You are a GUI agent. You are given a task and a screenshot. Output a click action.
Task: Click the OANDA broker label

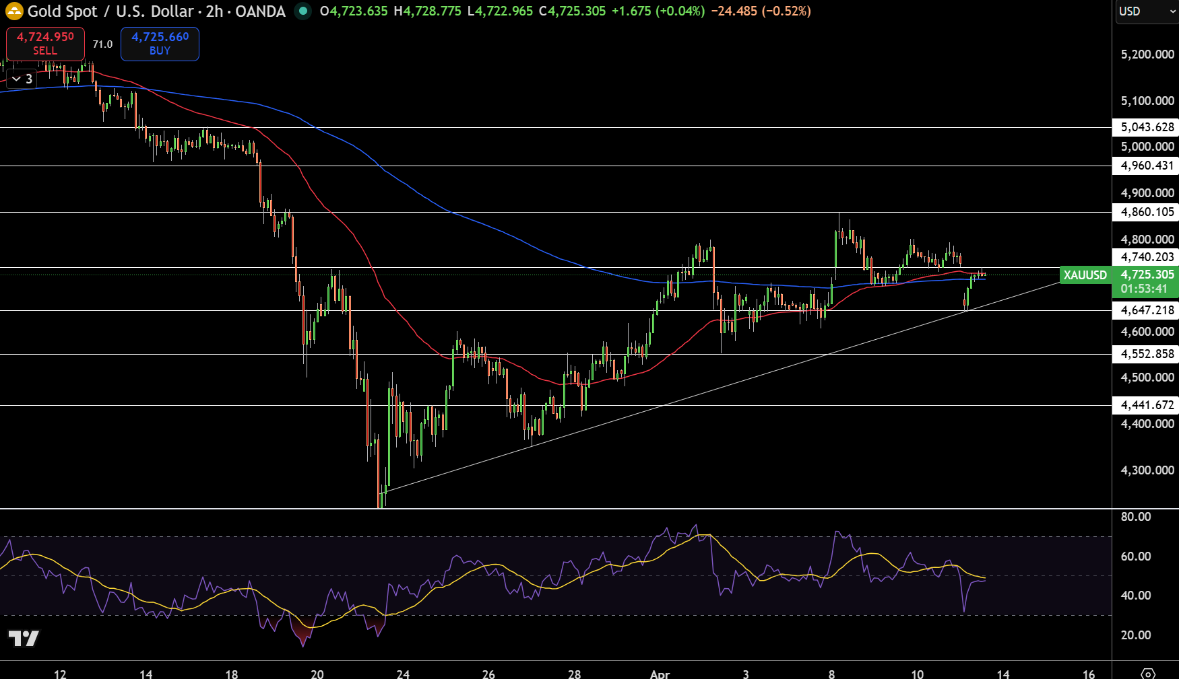click(261, 11)
